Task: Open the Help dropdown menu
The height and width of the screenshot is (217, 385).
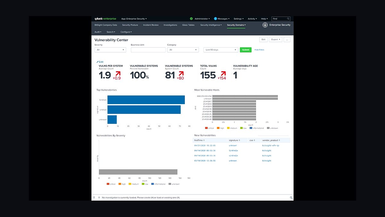Action: 264,19
